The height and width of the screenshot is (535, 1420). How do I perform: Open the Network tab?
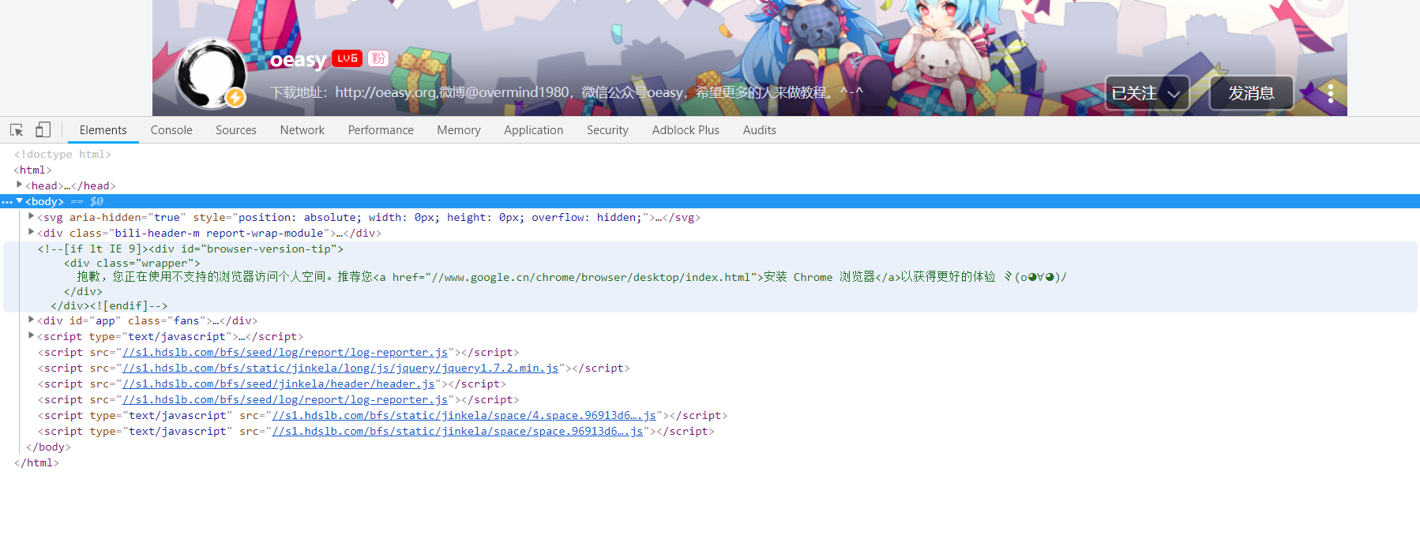[302, 130]
